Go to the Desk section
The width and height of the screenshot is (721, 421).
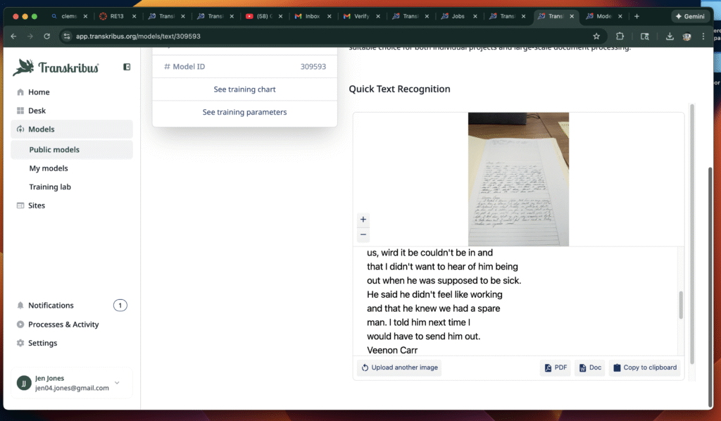click(37, 111)
